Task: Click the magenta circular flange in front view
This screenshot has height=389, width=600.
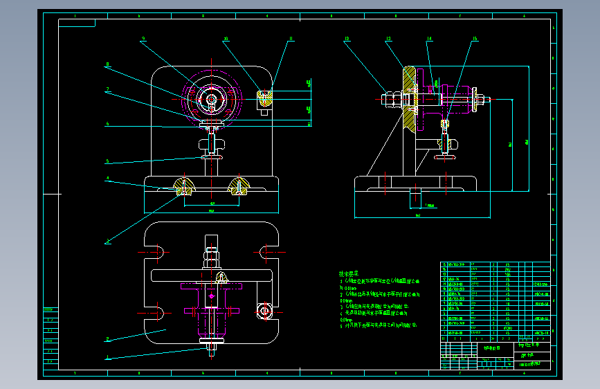Action: [212, 100]
